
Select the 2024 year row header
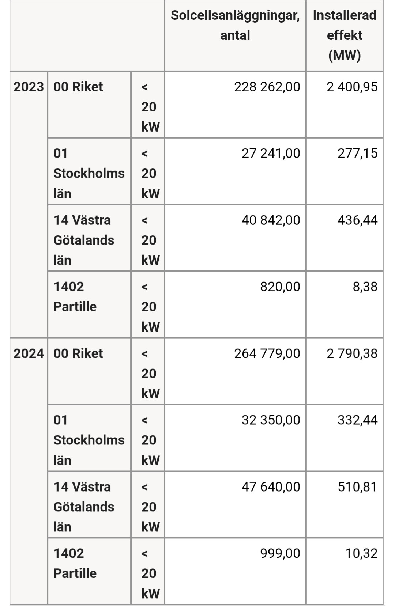tap(29, 353)
